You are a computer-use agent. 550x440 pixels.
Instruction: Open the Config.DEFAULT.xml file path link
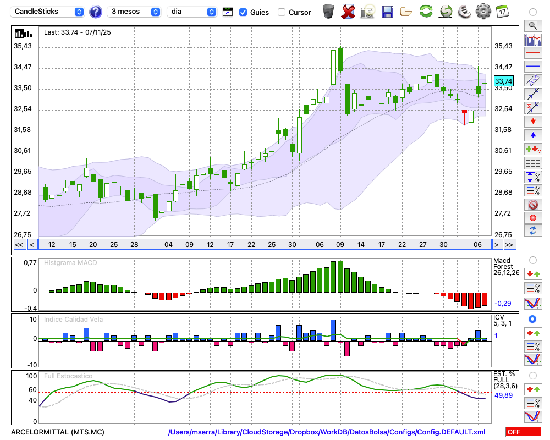[x=327, y=432]
